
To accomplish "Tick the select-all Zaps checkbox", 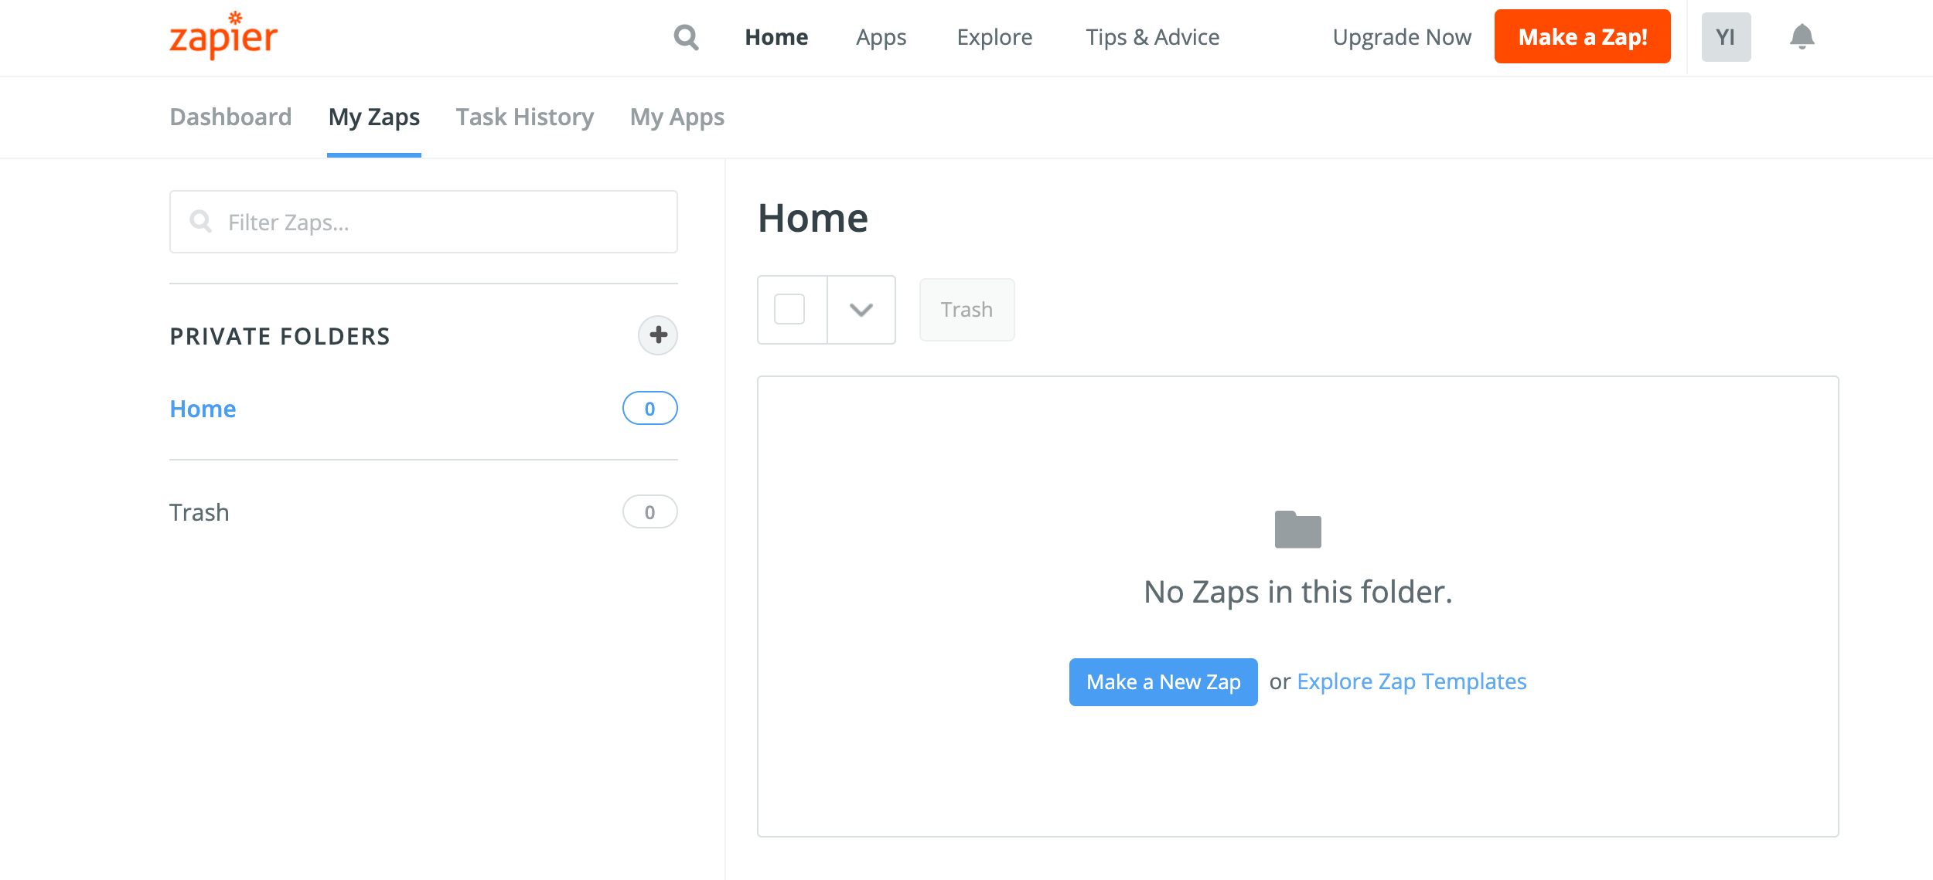I will (789, 310).
